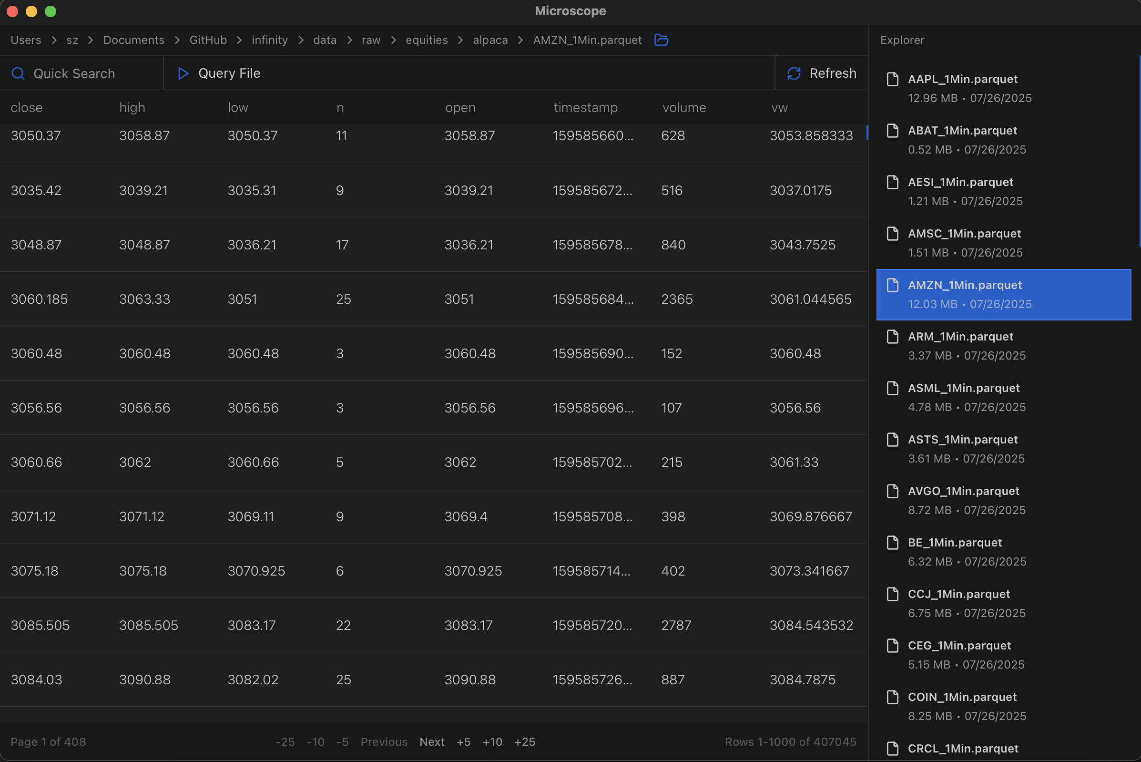The image size is (1141, 762).
Task: Open ASML_1Min.parquet in Explorer
Action: tap(1004, 398)
